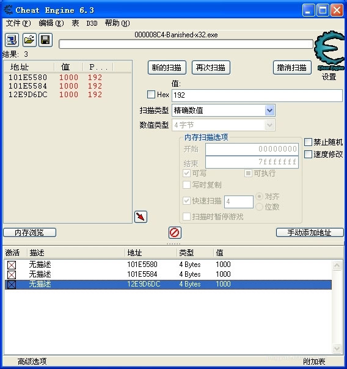Click the 内存浏览 button
The width and height of the screenshot is (347, 369).
[30, 233]
